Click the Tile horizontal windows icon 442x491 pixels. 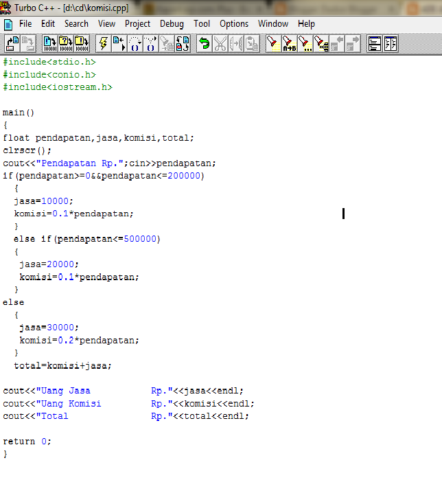coord(374,43)
